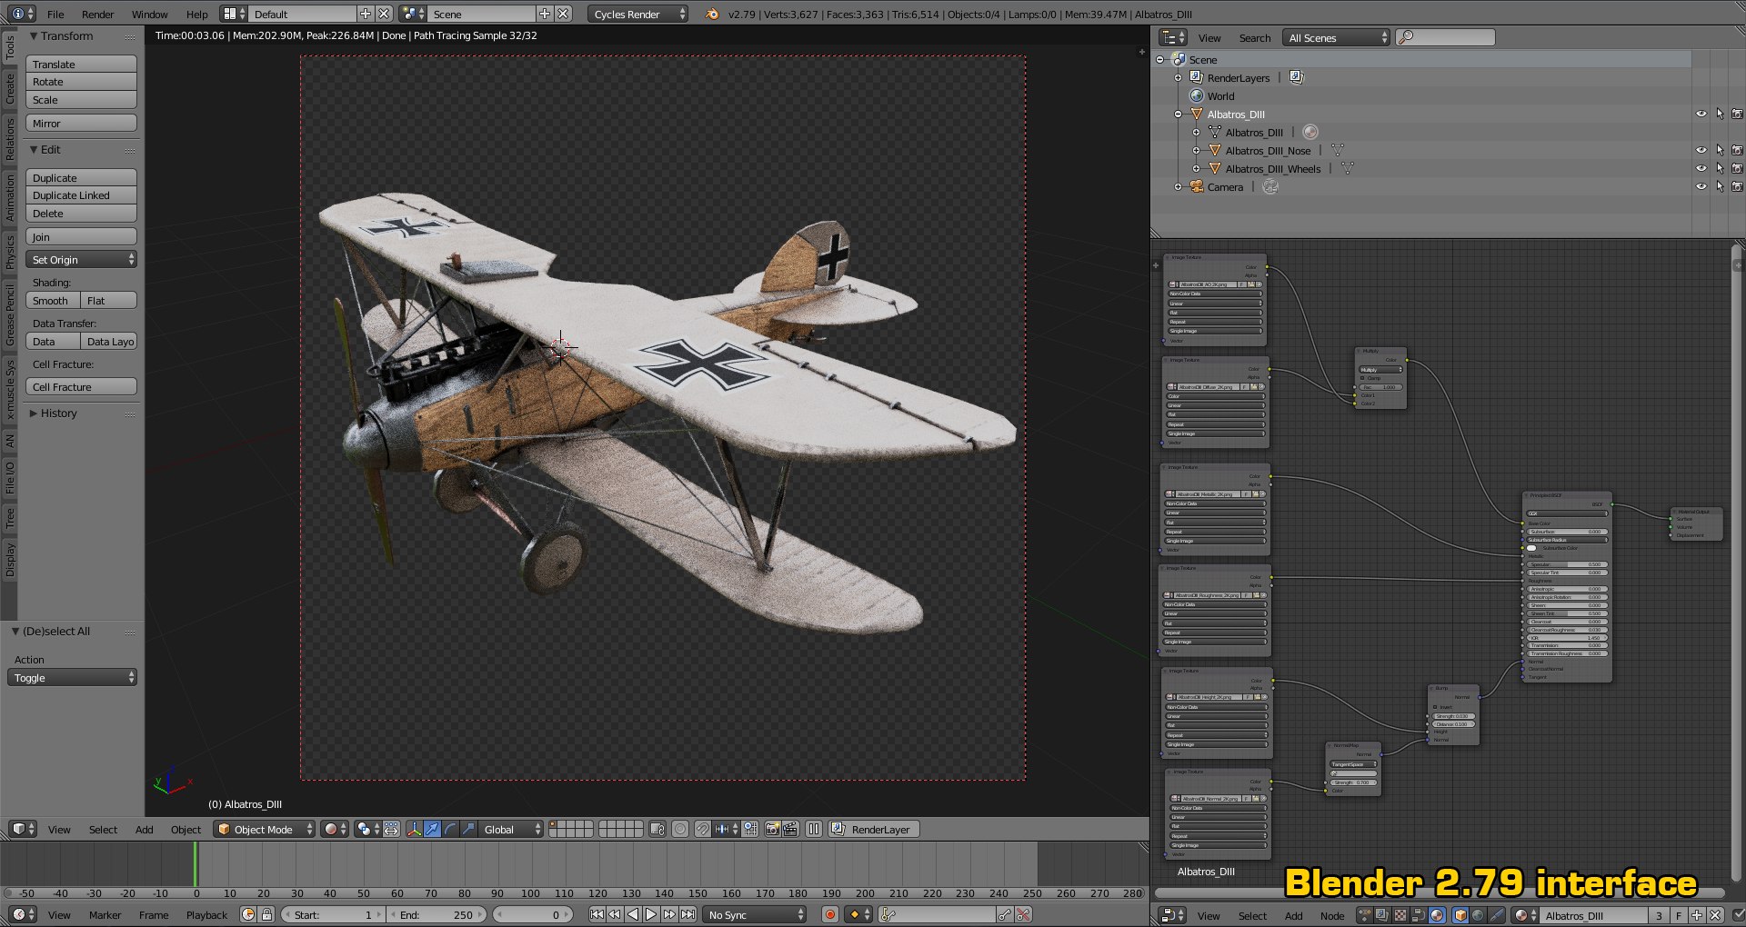Click the OpenGL render animation clapper icon

pos(790,829)
